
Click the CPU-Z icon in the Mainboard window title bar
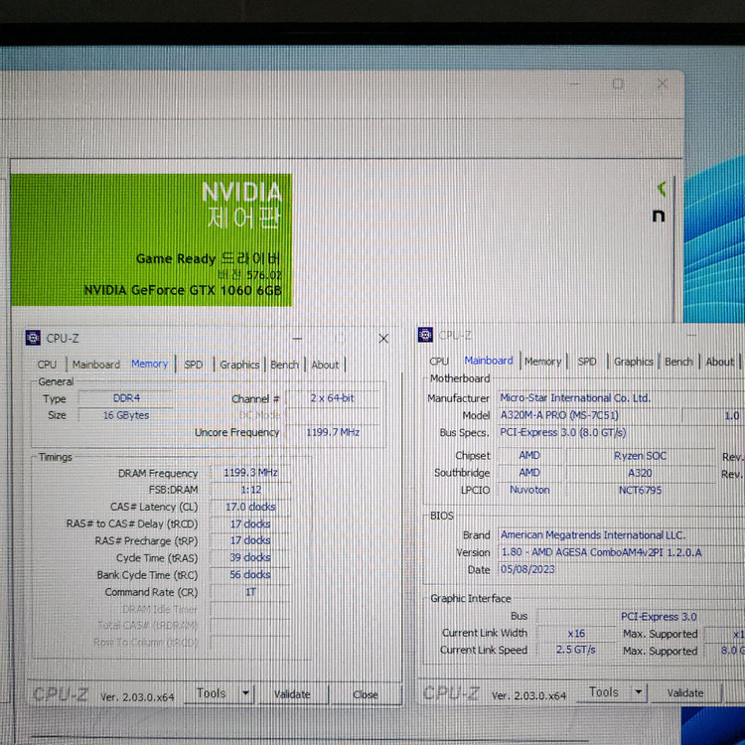[425, 335]
